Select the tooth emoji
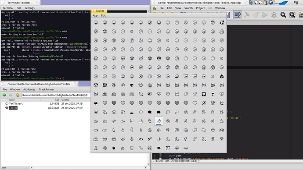 click(132, 148)
